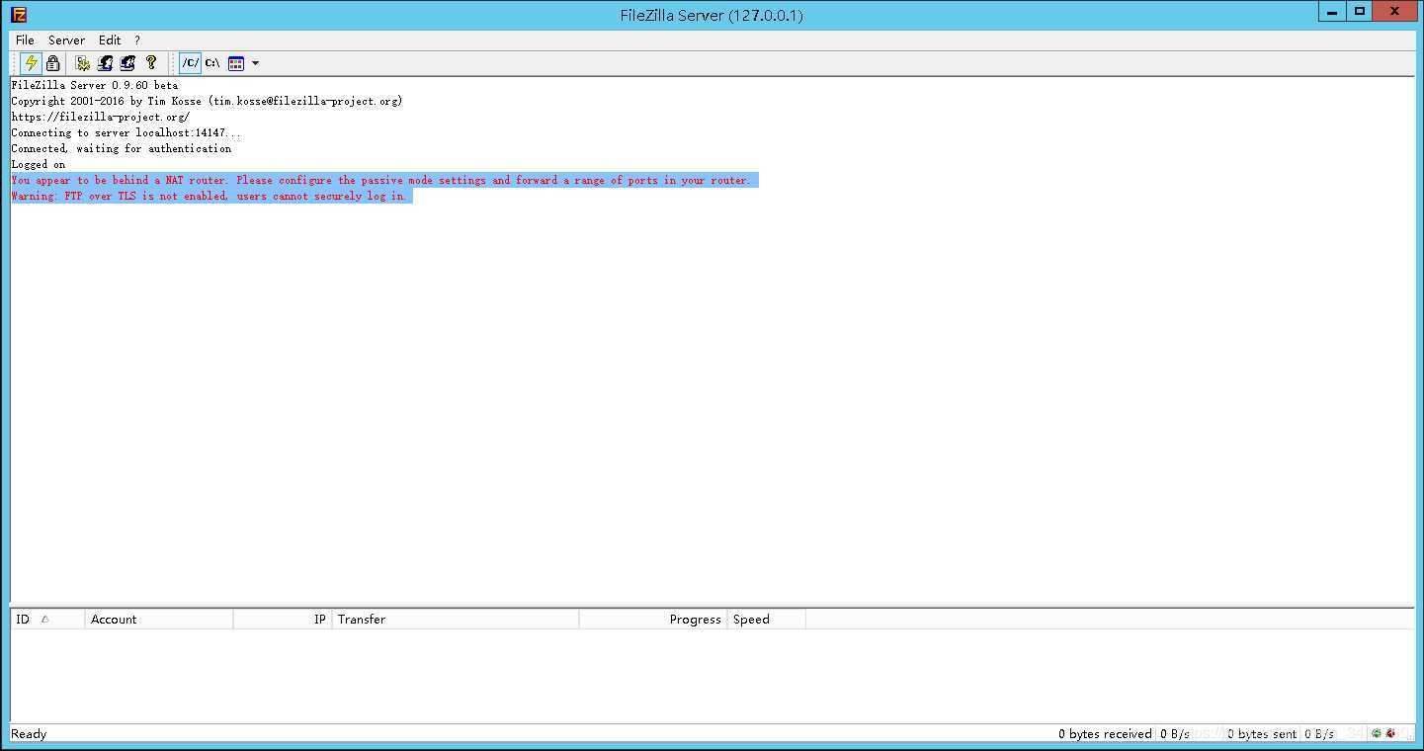Sort connections by Transfer column
1424x751 pixels.
pos(456,620)
